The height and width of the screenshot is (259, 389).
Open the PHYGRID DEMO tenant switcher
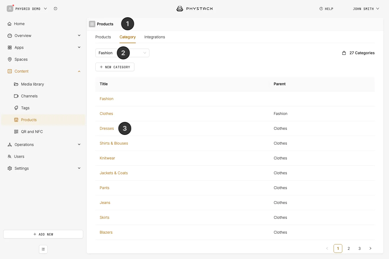pos(27,9)
